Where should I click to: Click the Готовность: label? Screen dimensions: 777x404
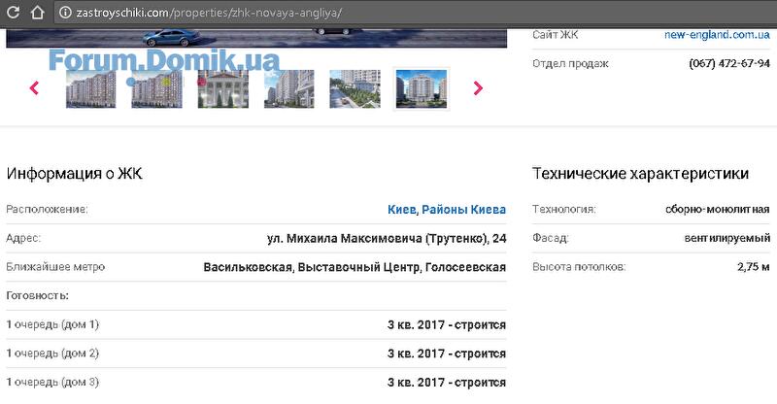click(x=37, y=296)
